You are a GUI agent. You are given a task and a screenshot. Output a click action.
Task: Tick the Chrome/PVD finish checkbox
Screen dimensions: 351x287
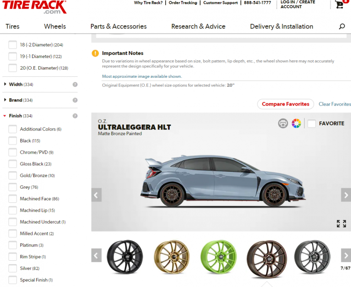point(13,152)
